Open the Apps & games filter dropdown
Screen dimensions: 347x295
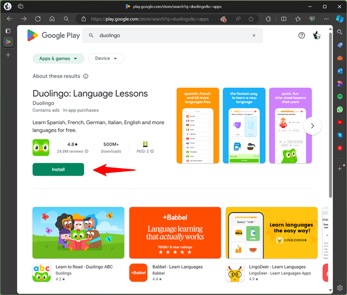click(58, 58)
